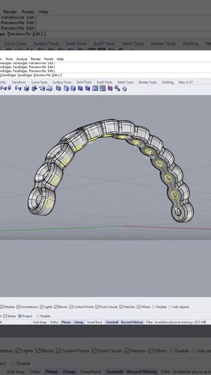This screenshot has width=211, height=375.
Task: Click the FaceEdges option in the active command prompt
Action: click(25, 75)
